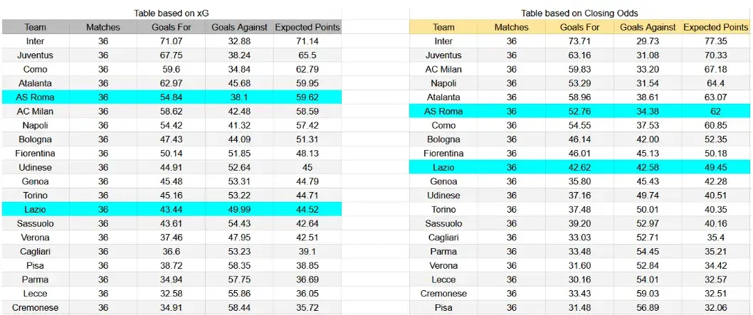The image size is (753, 315).
Task: Click Goals For header in Closing Odds table
Action: pyautogui.click(x=579, y=27)
